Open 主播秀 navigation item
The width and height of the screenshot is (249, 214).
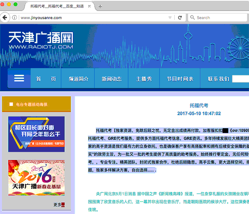pos(144,79)
